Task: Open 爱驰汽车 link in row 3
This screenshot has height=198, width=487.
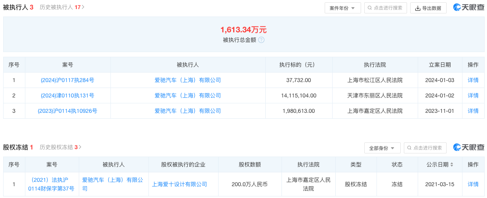Action: (x=188, y=111)
